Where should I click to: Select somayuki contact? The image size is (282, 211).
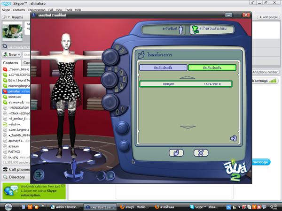(16, 97)
